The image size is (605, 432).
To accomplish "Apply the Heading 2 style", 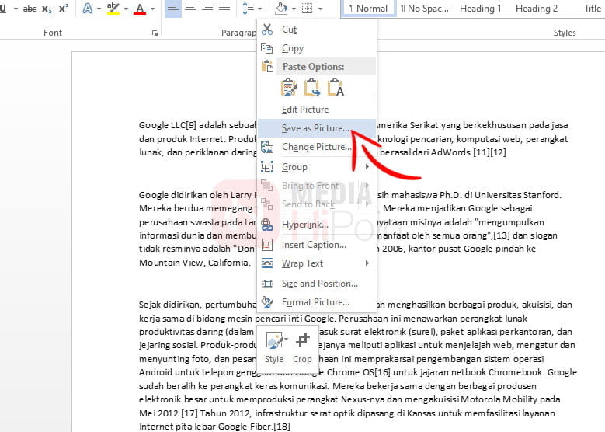I will pos(537,8).
